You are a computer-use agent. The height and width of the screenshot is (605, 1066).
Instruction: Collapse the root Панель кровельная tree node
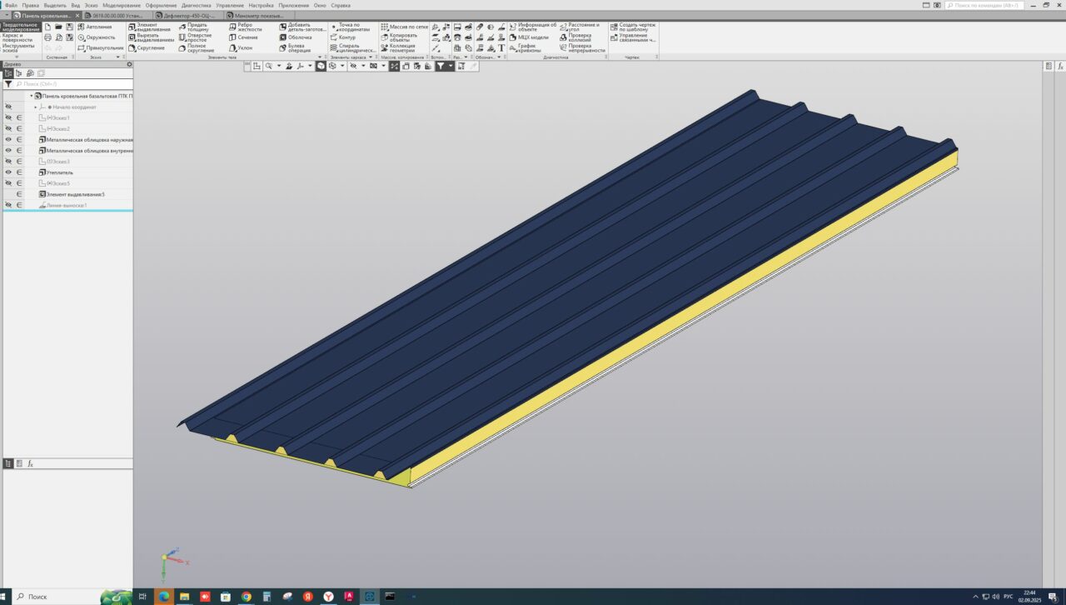coord(32,97)
